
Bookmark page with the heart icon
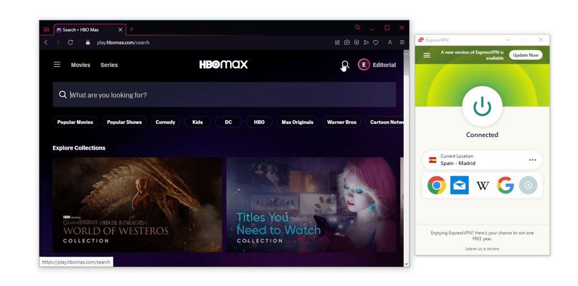click(x=375, y=42)
